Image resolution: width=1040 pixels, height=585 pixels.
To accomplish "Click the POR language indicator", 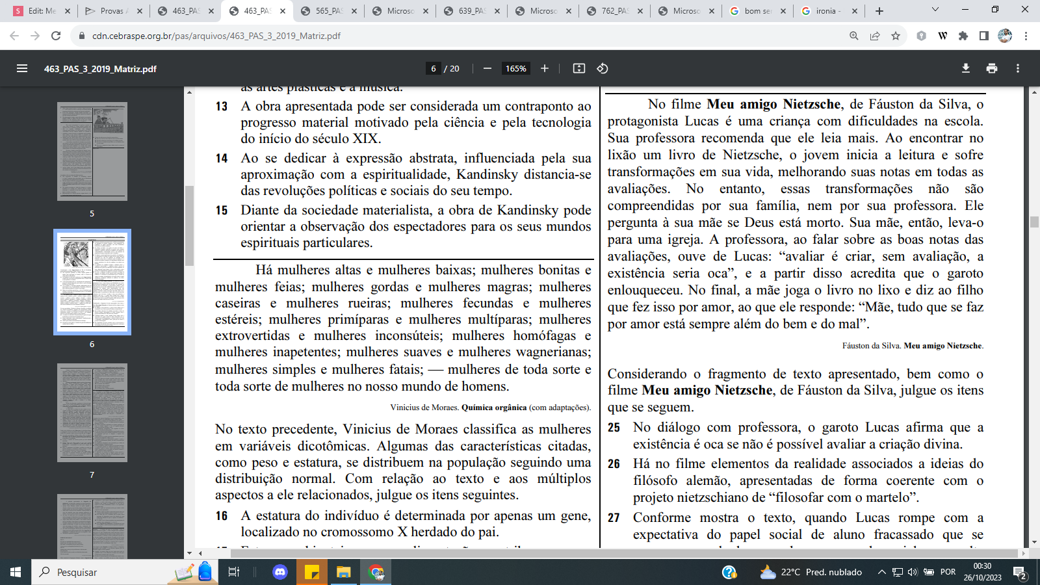I will coord(948,572).
